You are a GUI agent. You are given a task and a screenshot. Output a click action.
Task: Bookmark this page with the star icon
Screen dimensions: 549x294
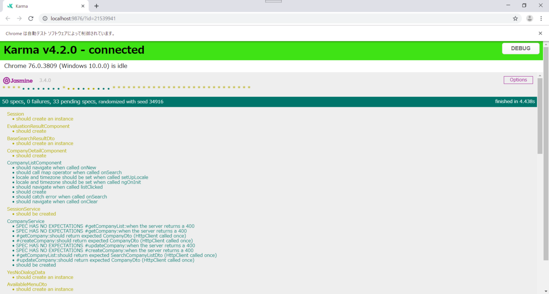pyautogui.click(x=515, y=18)
